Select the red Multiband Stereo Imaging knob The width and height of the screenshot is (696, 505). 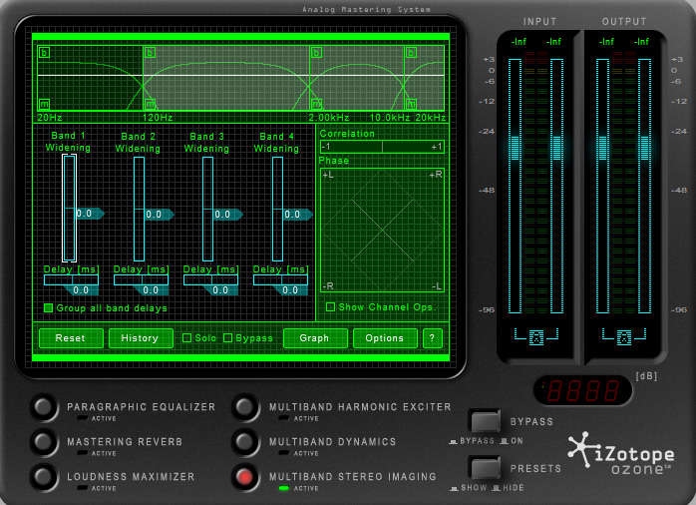point(244,477)
